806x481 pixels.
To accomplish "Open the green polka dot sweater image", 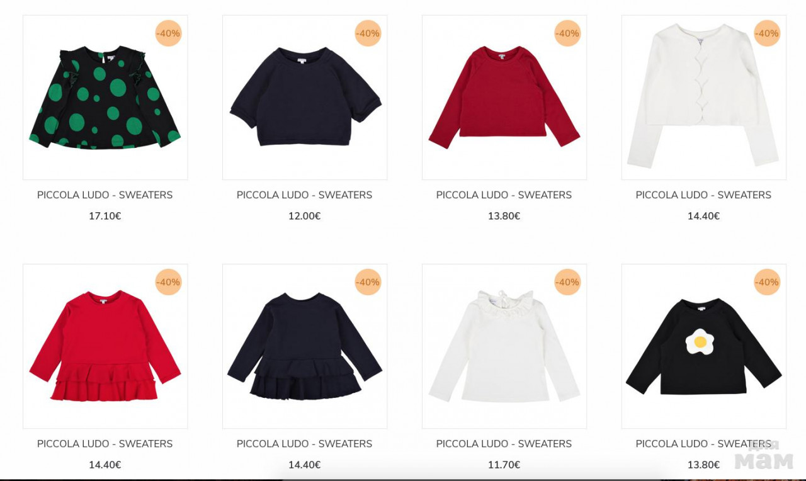I will [x=105, y=98].
